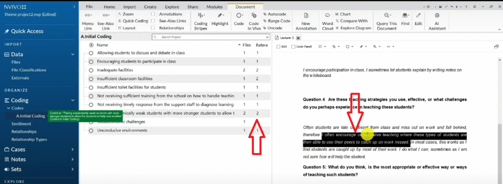503x184 pixels.
Task: Select A.Initial Coding in sidebar tree
Action: 30,116
